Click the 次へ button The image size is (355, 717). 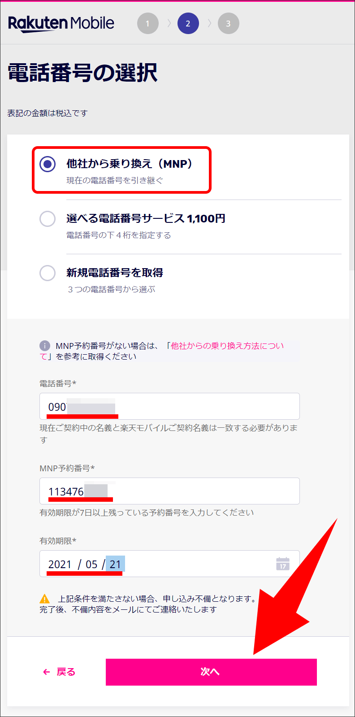211,672
